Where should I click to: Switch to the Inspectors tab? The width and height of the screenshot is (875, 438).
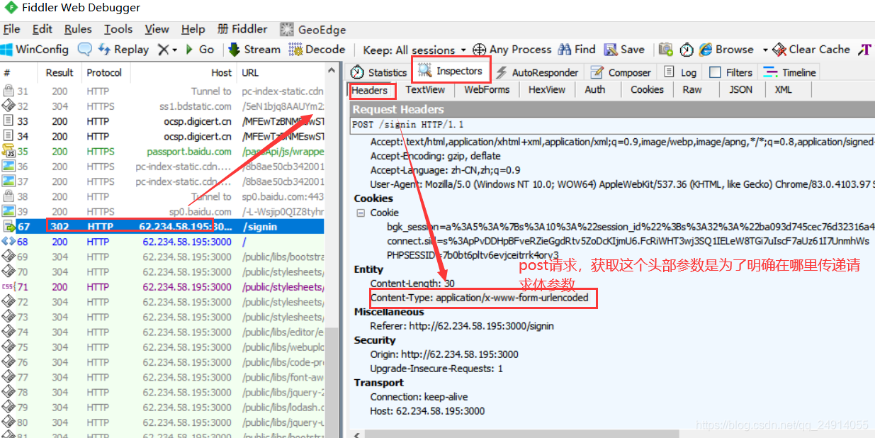(451, 71)
